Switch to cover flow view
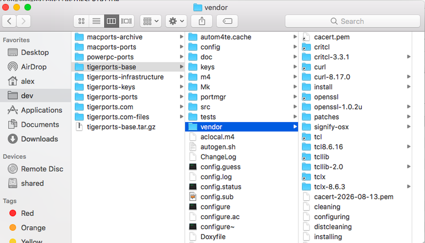This screenshot has height=243, width=425. pyautogui.click(x=126, y=21)
